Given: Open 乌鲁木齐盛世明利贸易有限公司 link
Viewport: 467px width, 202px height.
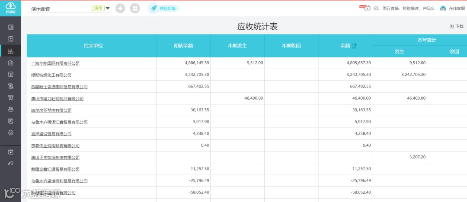Looking at the screenshot, I should pyautogui.click(x=59, y=181).
